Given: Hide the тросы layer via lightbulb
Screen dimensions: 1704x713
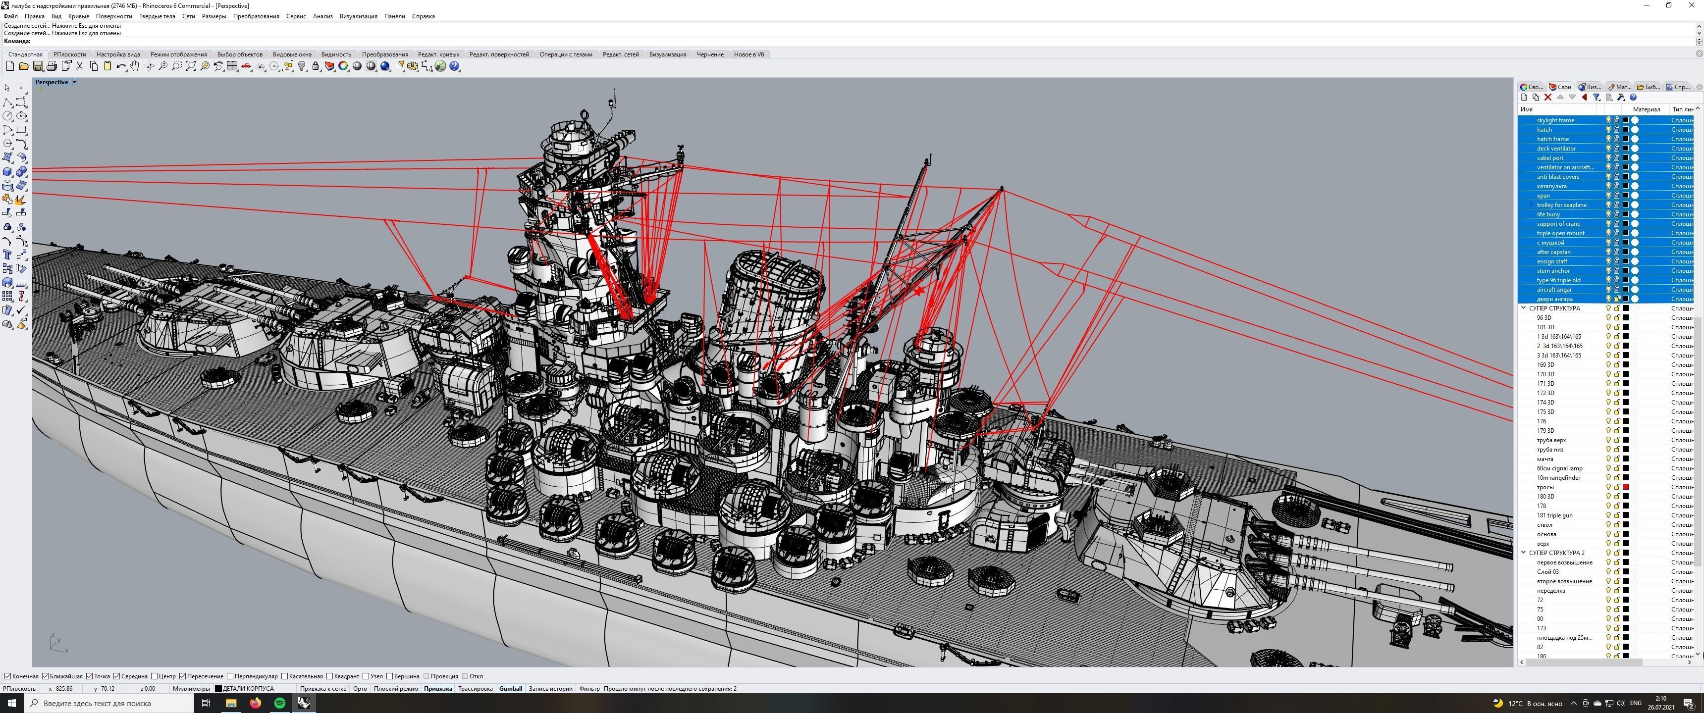Looking at the screenshot, I should click(x=1608, y=487).
